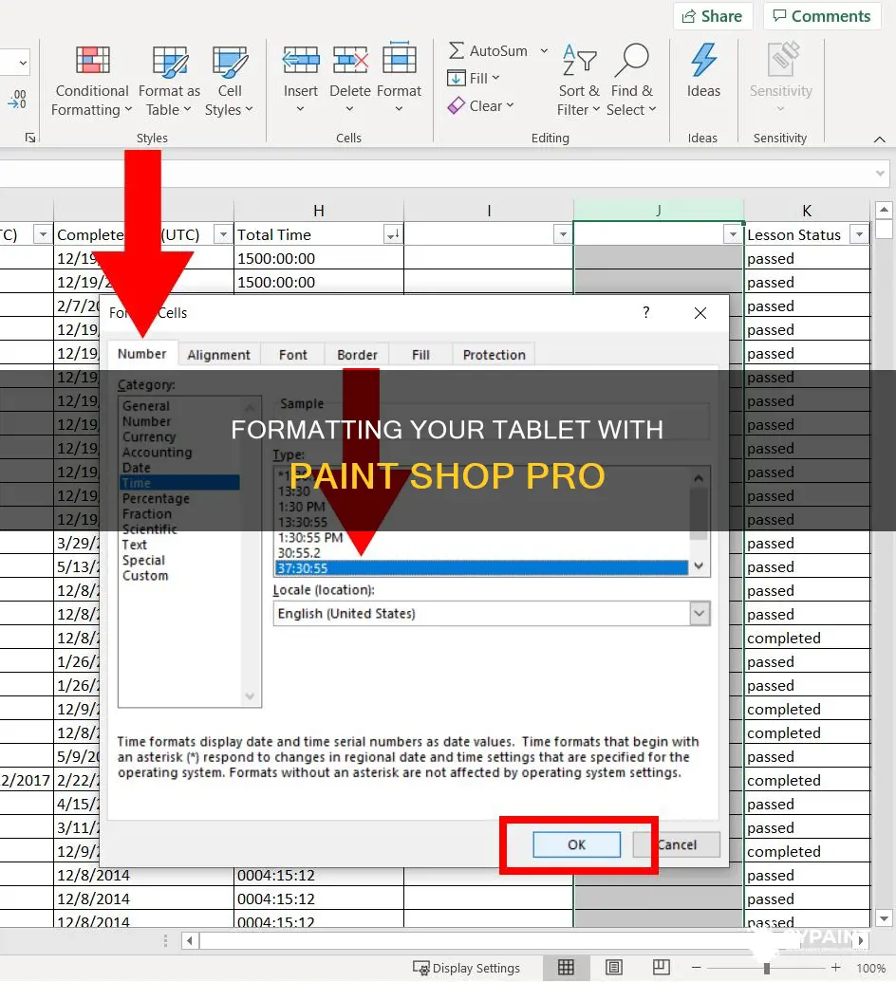Click horizontal scrollbar left arrow

click(190, 940)
